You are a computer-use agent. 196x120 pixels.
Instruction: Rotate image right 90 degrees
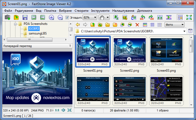pyautogui.click(x=151, y=17)
